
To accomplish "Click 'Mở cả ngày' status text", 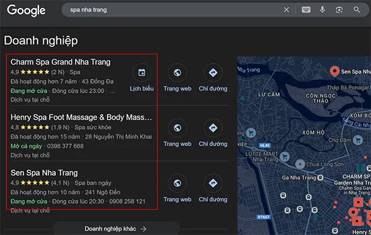I will 26,146.
